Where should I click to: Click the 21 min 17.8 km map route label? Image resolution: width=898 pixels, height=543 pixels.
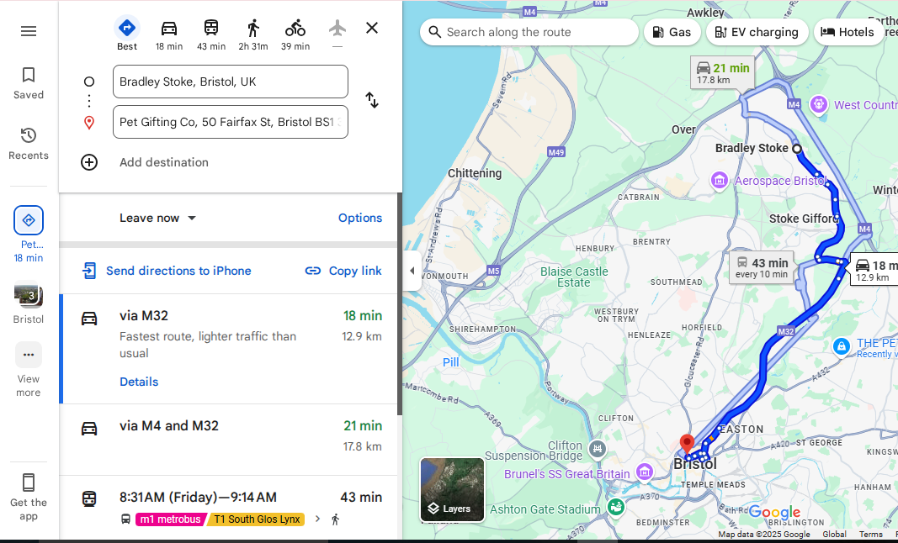pyautogui.click(x=723, y=73)
